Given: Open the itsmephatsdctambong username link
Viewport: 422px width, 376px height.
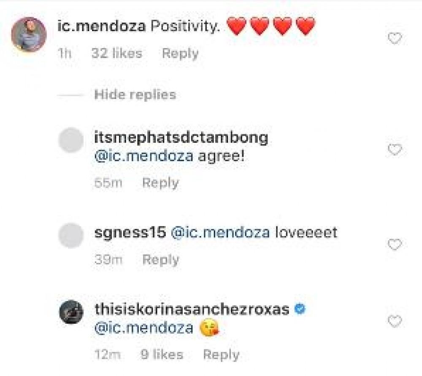Looking at the screenshot, I should pos(182,138).
